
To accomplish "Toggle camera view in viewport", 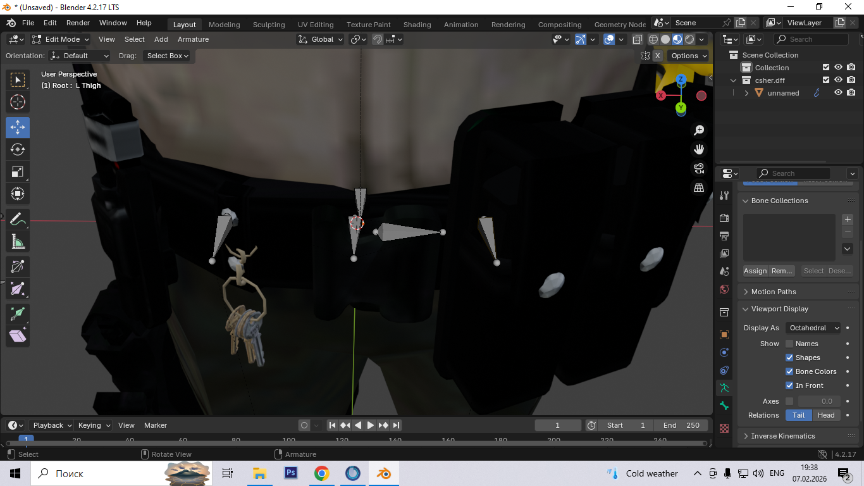I will [x=699, y=168].
